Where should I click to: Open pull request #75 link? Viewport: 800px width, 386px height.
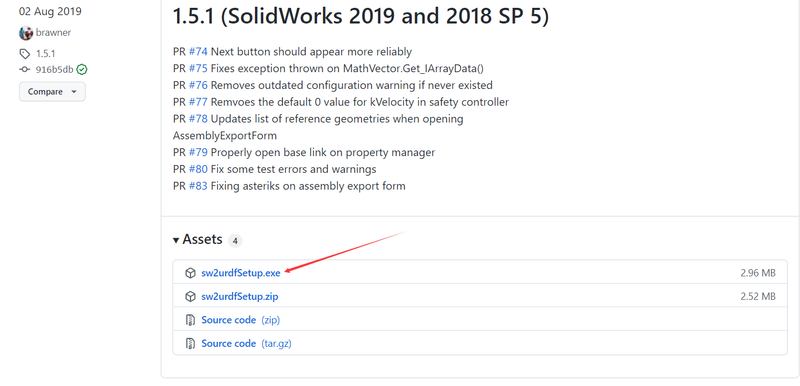[198, 68]
